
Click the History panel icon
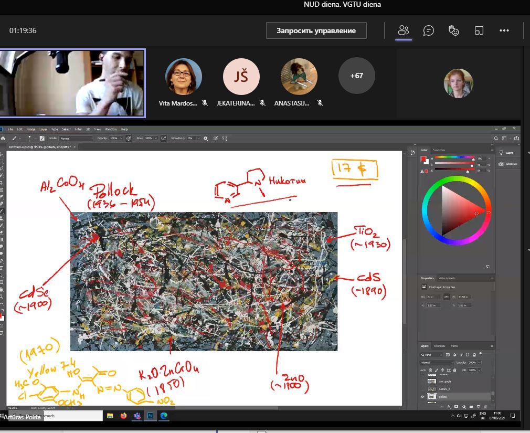click(412, 152)
